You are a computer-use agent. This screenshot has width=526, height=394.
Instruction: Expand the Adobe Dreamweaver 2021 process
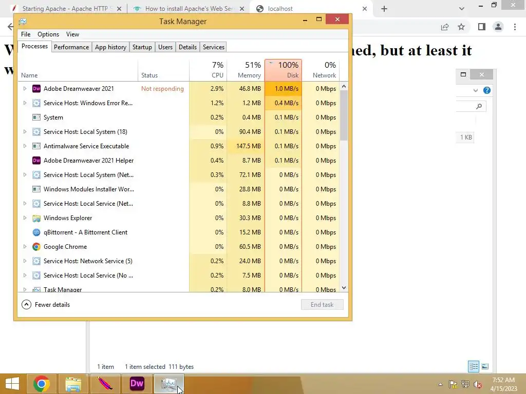click(25, 89)
